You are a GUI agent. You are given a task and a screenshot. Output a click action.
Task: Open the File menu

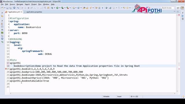click(x=2, y=4)
